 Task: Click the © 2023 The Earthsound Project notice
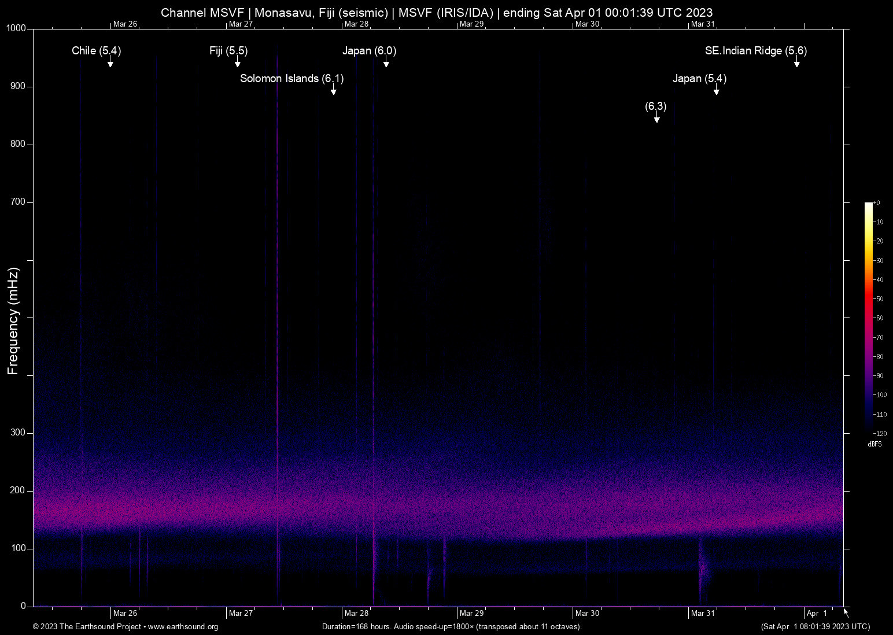pyautogui.click(x=87, y=627)
